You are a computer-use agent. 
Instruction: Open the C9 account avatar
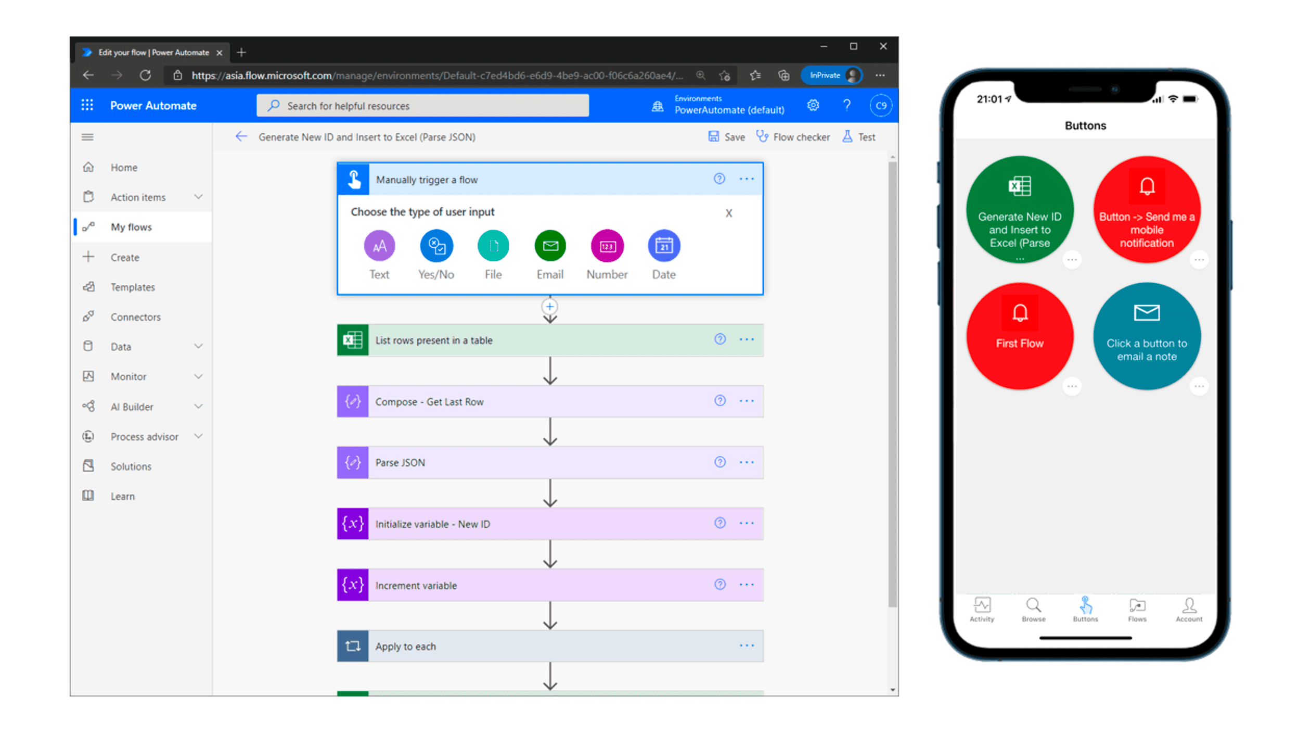(x=881, y=105)
